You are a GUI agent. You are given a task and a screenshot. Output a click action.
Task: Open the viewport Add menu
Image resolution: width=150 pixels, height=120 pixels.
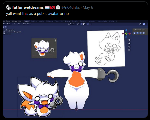point(24,24)
